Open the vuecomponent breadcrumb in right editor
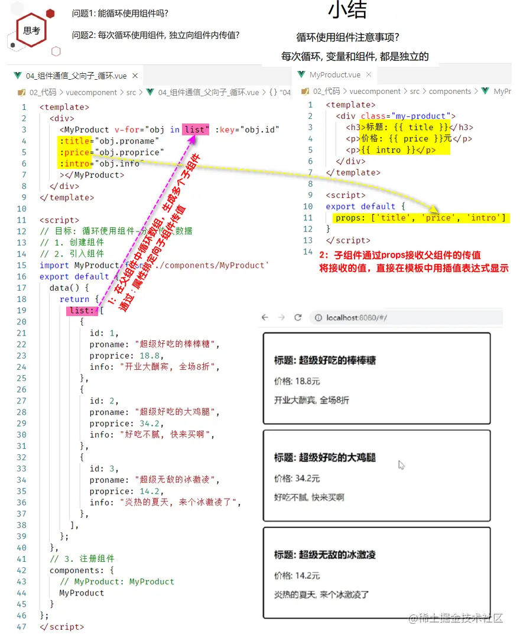 tap(375, 91)
